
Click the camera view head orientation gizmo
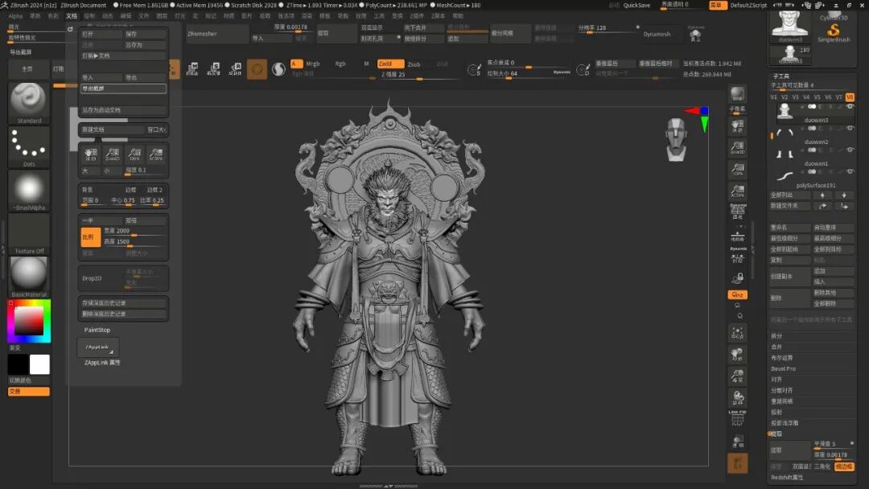[x=677, y=138]
